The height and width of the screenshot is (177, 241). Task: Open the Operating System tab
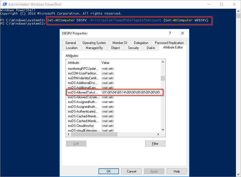point(94,43)
